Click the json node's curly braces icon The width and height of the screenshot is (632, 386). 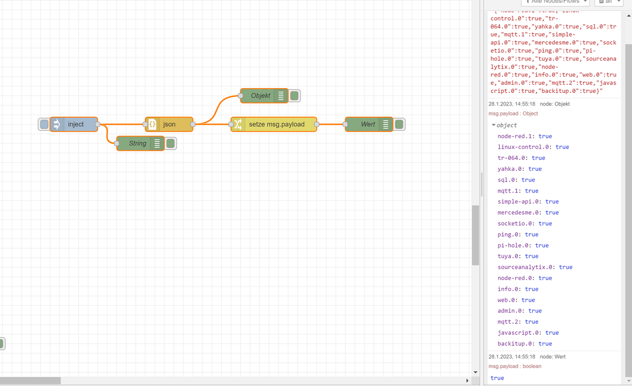point(152,124)
